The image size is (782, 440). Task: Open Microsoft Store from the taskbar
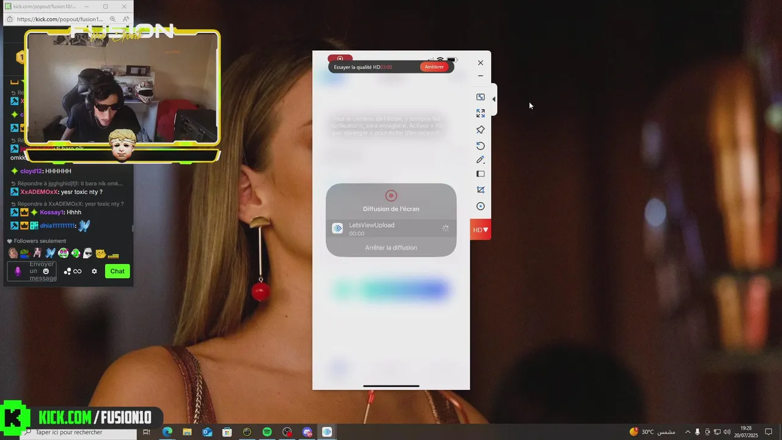click(x=227, y=432)
